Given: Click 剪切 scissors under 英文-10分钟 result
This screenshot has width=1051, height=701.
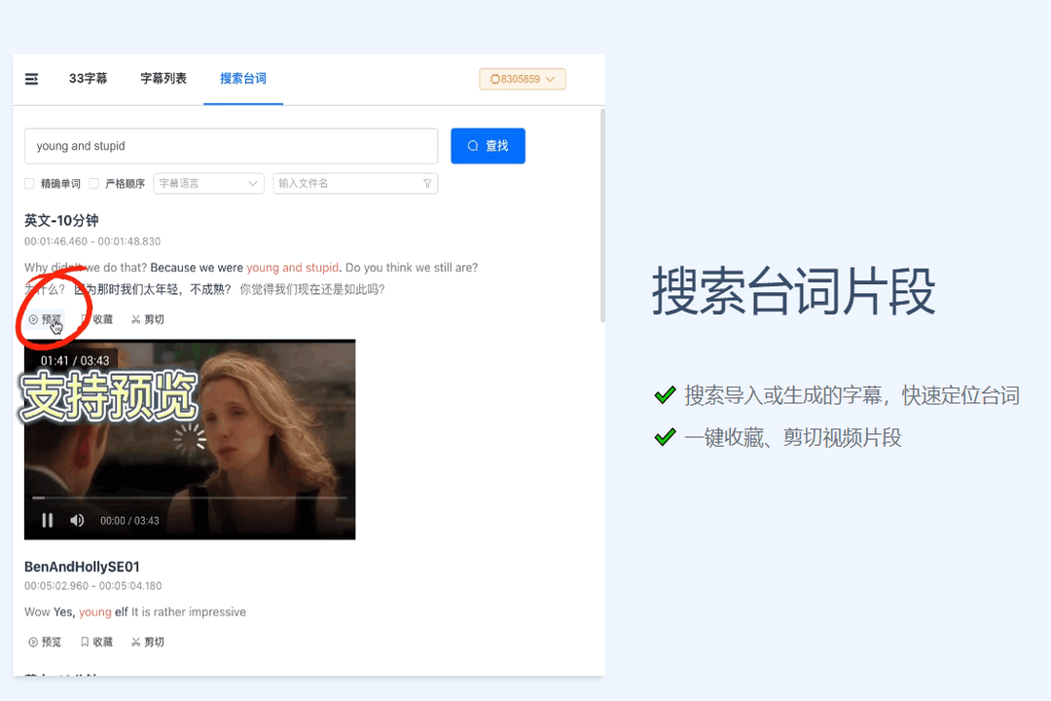Looking at the screenshot, I should click(148, 319).
